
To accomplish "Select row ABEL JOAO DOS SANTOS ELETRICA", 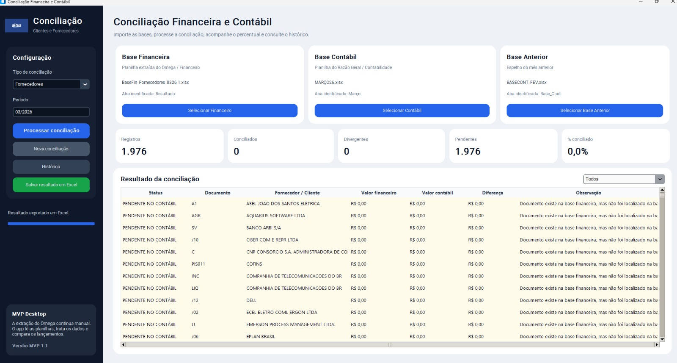I will pos(390,204).
